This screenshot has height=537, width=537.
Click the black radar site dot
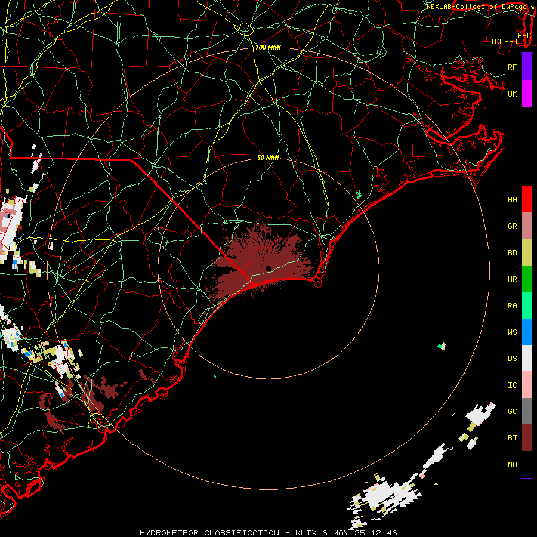268,268
